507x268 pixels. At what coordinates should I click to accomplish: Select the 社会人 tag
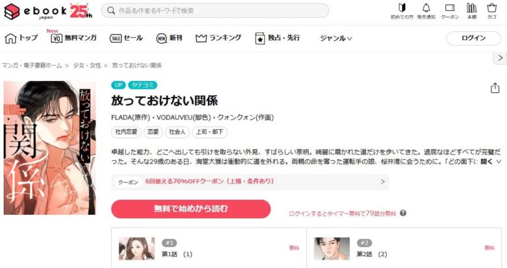click(x=177, y=132)
